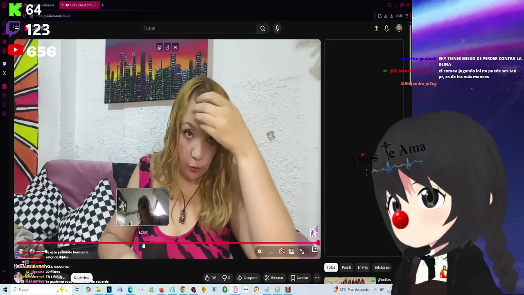Open the browser downloads icon

(x=391, y=16)
